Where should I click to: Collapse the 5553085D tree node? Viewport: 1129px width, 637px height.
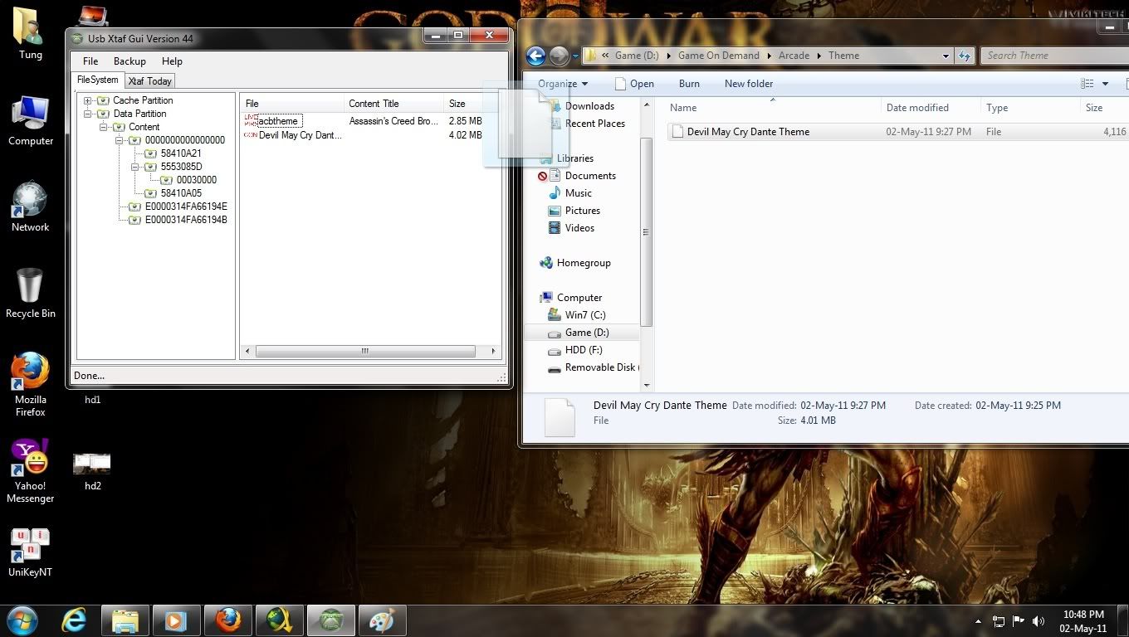coord(135,167)
